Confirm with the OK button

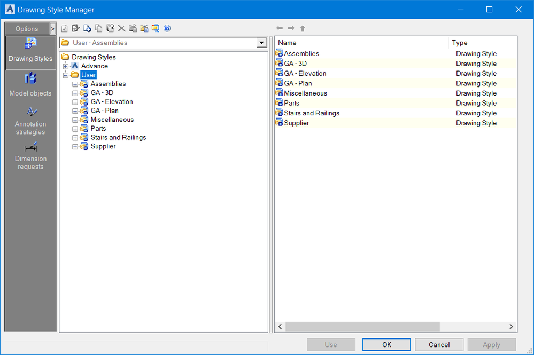point(386,345)
